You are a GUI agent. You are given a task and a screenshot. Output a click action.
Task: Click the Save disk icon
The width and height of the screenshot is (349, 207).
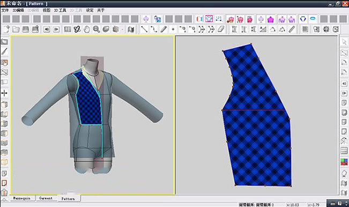pos(26,29)
